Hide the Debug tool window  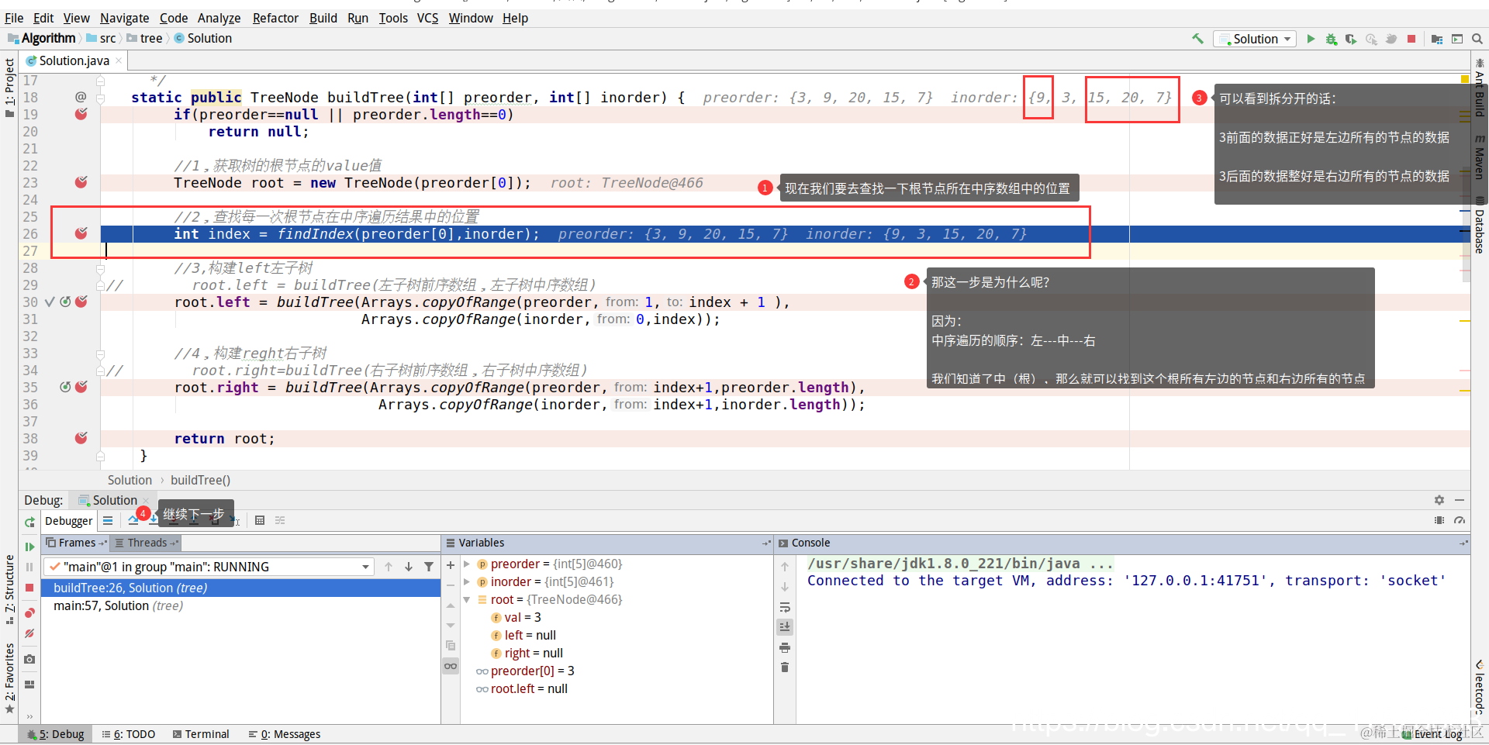point(1460,500)
